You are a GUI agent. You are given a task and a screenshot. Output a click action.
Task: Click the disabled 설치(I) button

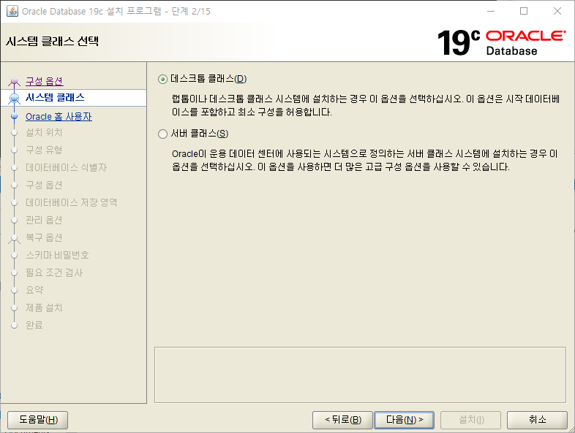tap(471, 419)
